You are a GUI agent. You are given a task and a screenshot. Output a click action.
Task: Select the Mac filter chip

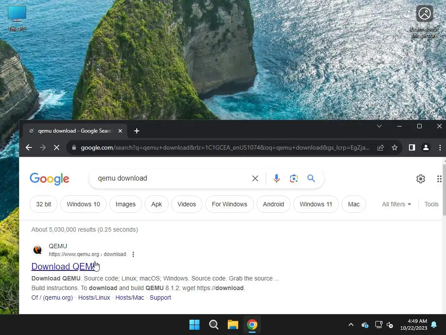[x=354, y=204]
